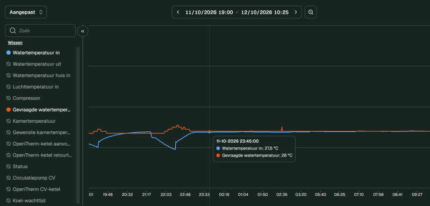Screen dimensions: 430x206
Task: Click the 19:46 time axis label
Action: 108,195
